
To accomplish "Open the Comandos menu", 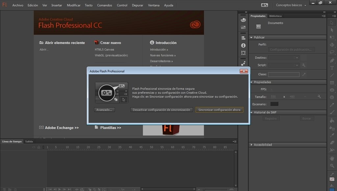I will coord(104,5).
